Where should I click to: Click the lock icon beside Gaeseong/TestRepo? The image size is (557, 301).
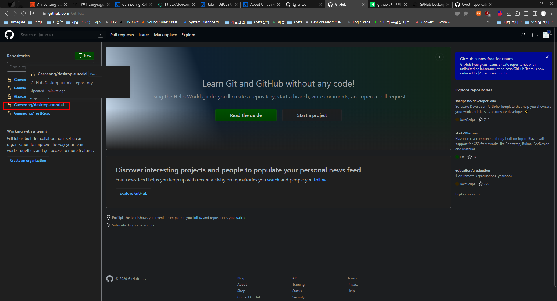pos(9,113)
